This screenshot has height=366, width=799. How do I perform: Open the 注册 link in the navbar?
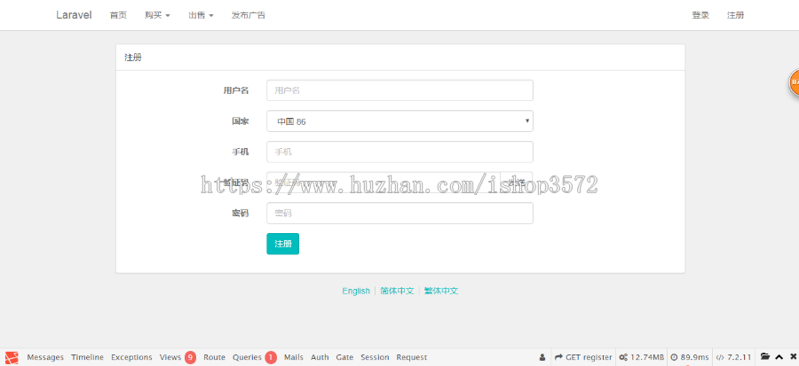pos(735,15)
